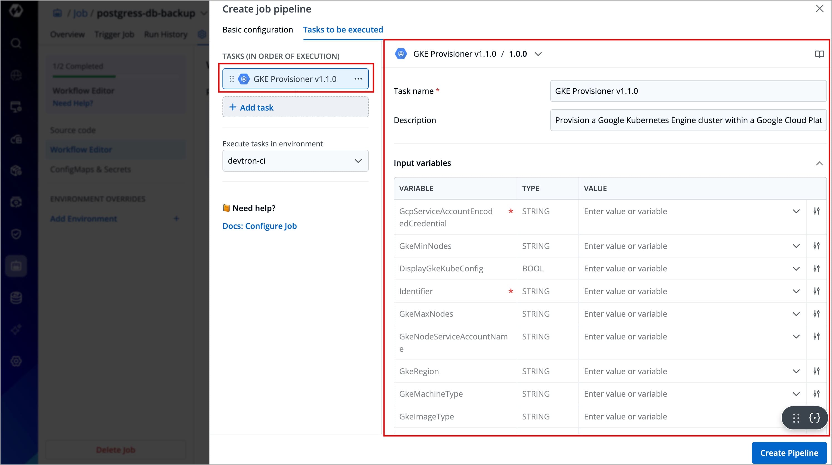
Task: Click sliders icon for DisplayGkeKubeConfig row
Action: tap(816, 269)
